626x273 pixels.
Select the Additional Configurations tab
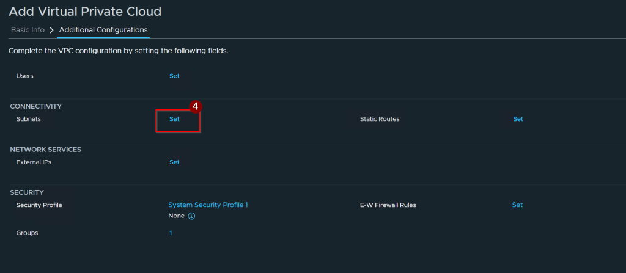coord(103,30)
